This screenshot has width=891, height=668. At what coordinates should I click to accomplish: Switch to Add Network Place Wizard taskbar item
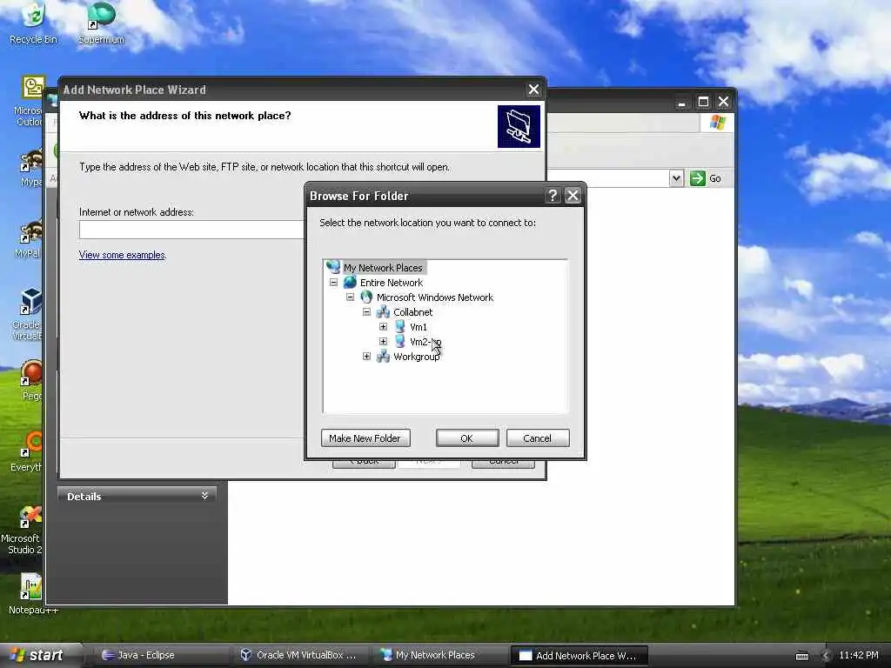click(579, 655)
